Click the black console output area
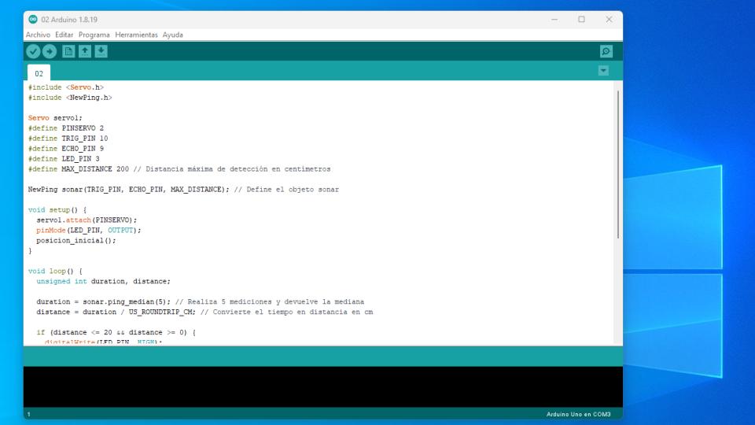The image size is (755, 425). [322, 386]
